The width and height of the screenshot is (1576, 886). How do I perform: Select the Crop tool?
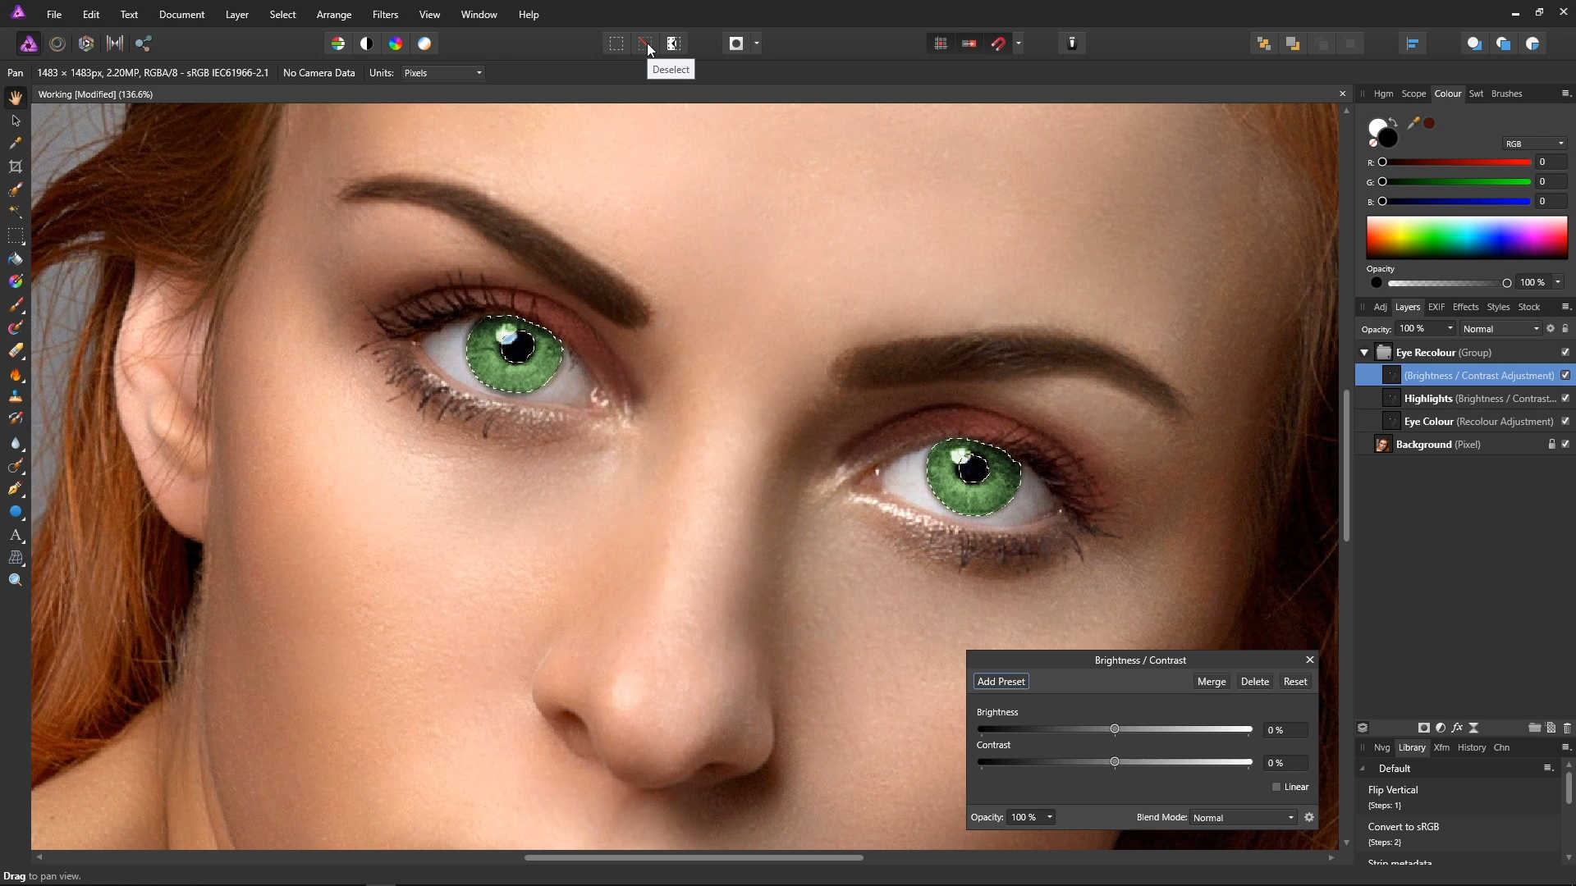pos(16,167)
